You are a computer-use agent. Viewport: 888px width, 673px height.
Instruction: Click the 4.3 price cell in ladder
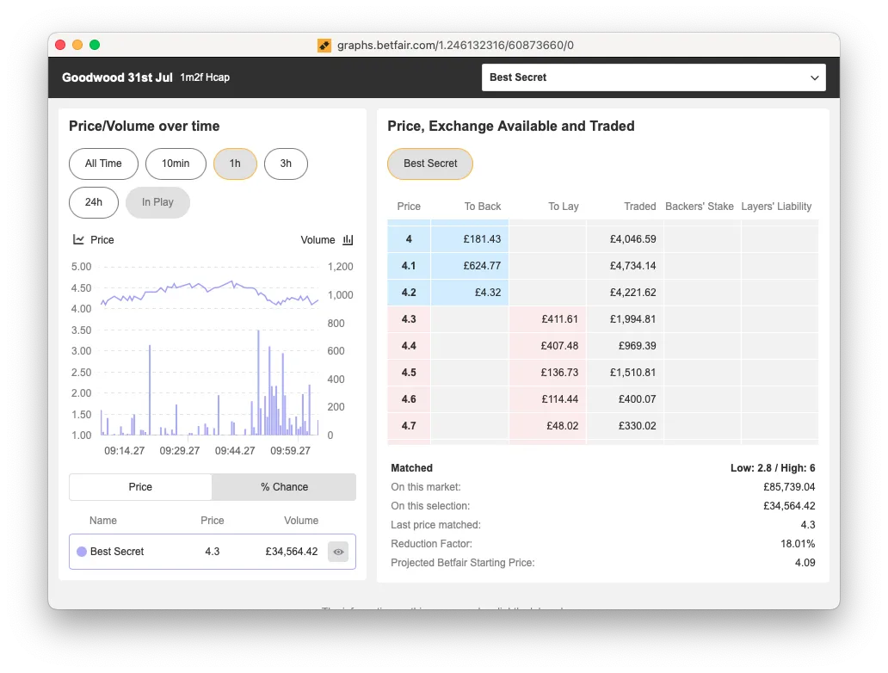click(409, 319)
